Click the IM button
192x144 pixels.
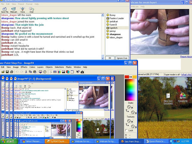coord(110,58)
